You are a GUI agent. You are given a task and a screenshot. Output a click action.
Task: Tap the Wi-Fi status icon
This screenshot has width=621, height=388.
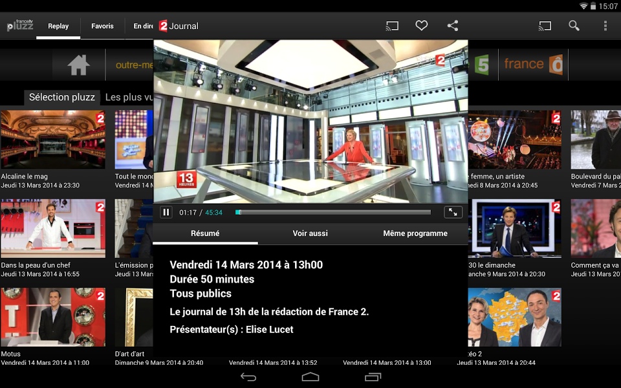583,6
